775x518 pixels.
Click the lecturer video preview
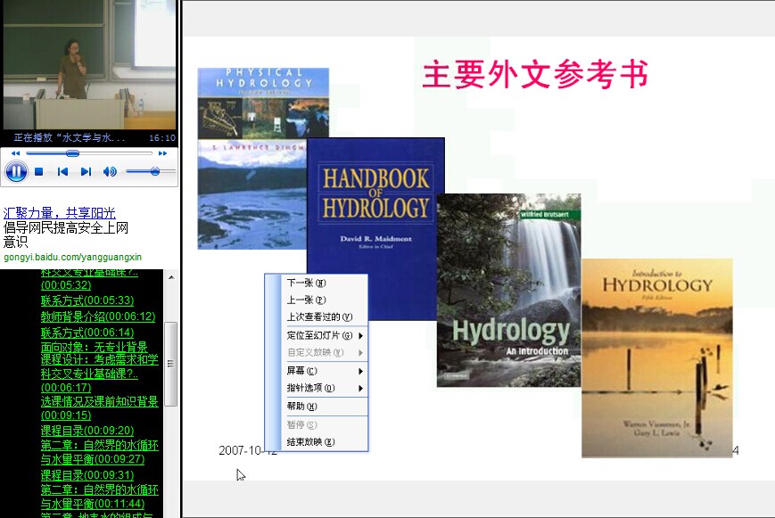coord(89,64)
